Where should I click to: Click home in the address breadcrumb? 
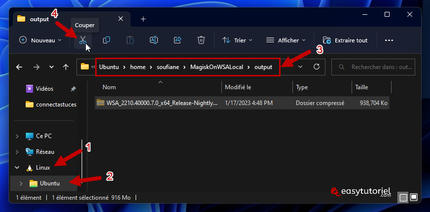click(138, 67)
